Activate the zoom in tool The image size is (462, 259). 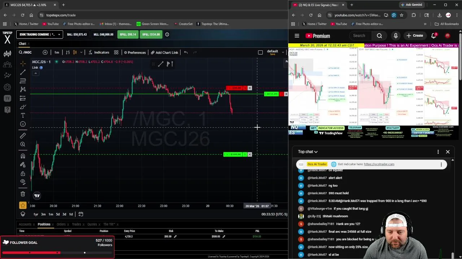click(23, 144)
